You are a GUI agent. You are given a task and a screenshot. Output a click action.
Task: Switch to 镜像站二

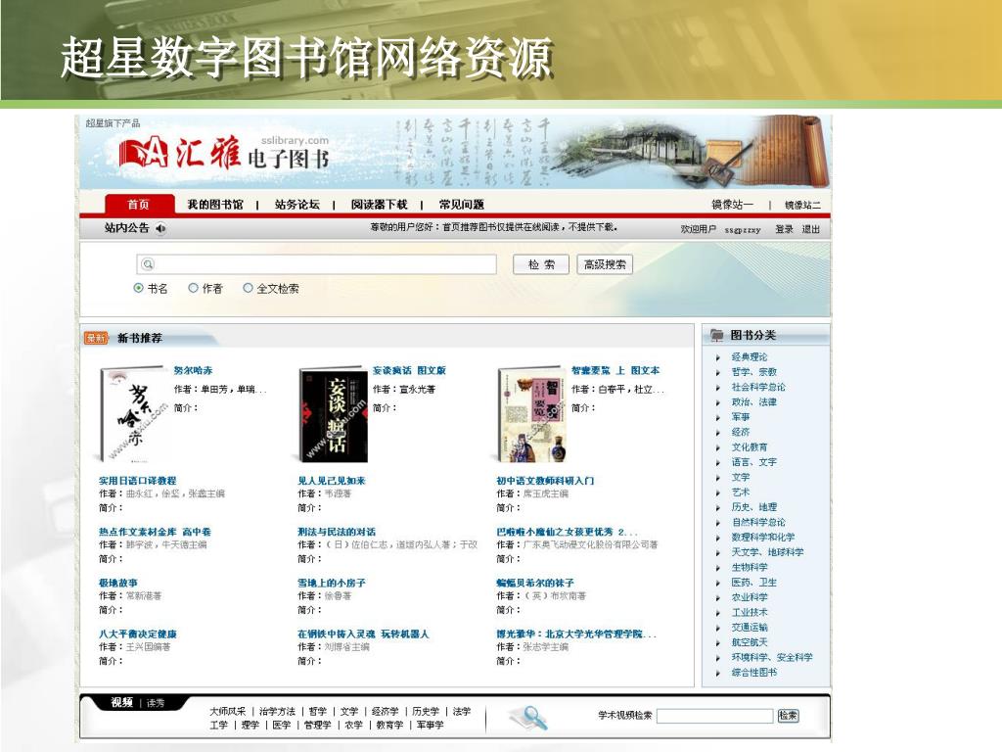click(802, 205)
